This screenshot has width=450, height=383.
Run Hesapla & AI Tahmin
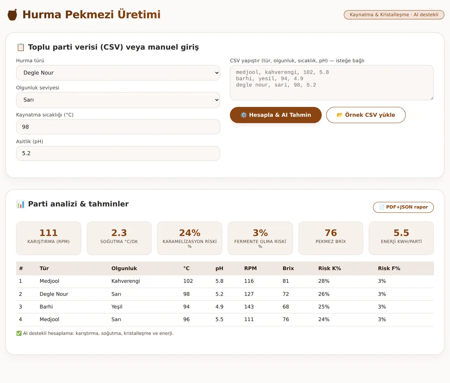[276, 115]
